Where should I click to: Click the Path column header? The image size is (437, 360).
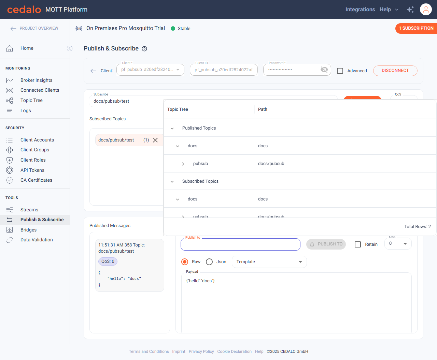[x=263, y=109]
